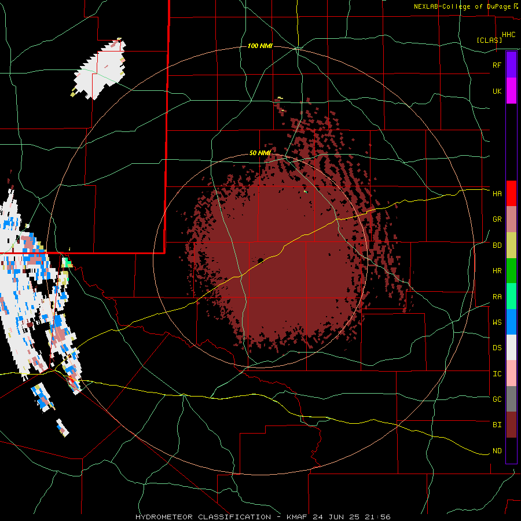Click the 'ND' legend label
521x521 pixels.
pyautogui.click(x=497, y=451)
